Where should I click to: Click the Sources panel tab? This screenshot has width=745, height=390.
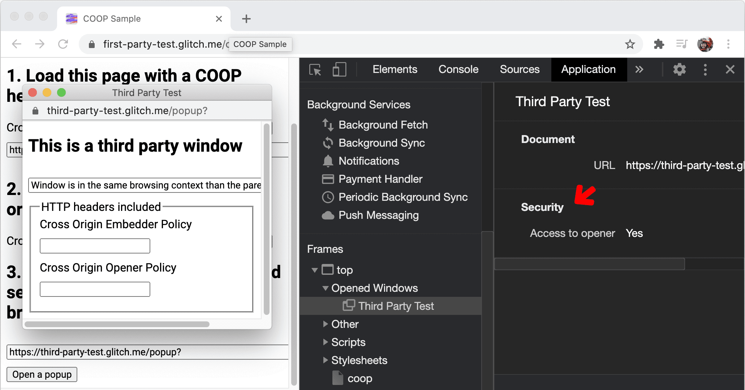click(x=519, y=69)
